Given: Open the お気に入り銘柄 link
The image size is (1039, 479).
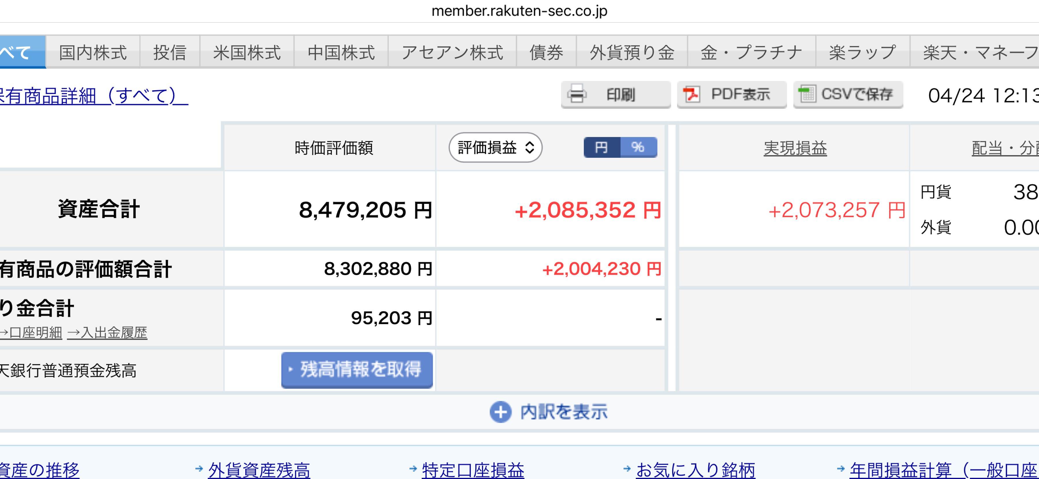Looking at the screenshot, I should (x=695, y=470).
